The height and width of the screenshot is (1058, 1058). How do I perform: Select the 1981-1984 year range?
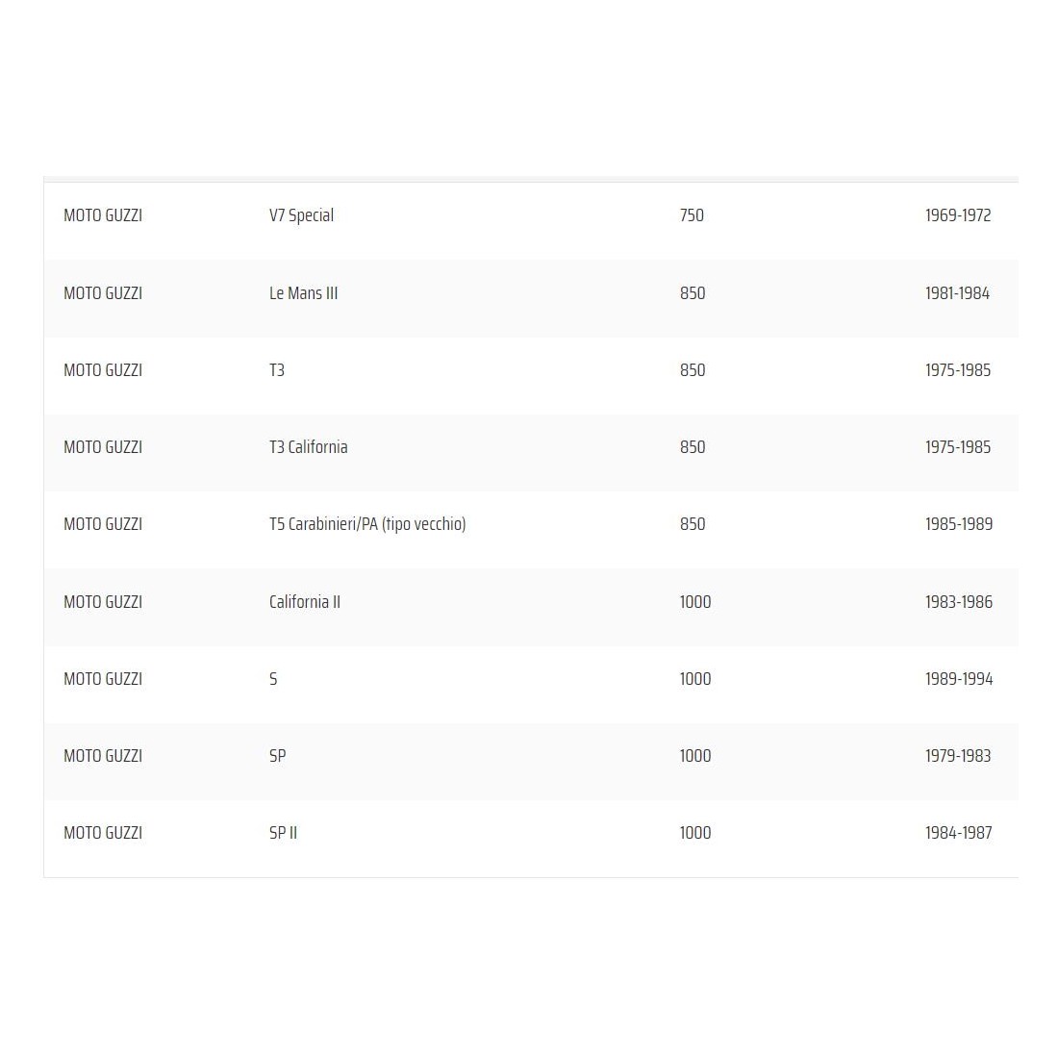point(957,293)
